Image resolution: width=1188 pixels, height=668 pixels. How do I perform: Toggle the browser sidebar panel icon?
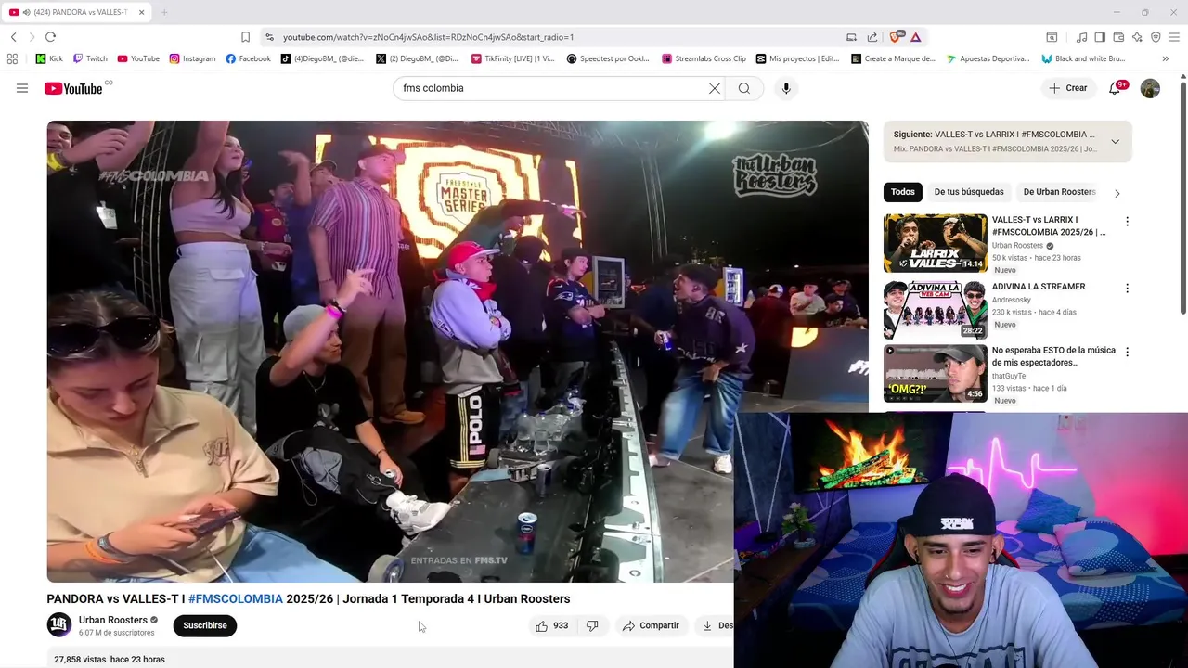pyautogui.click(x=1100, y=37)
